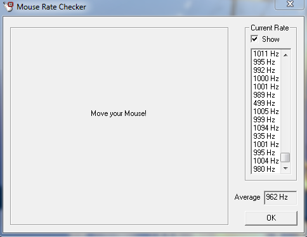The width and height of the screenshot is (307, 237).
Task: Uncheck the Show checkbox
Action: [254, 39]
